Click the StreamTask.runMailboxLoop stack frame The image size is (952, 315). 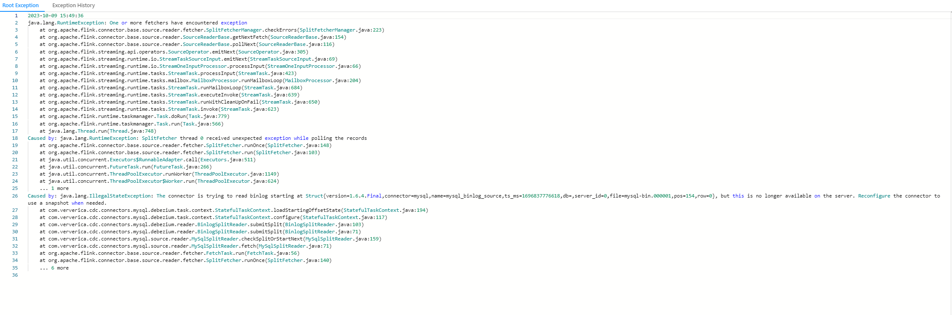[171, 88]
